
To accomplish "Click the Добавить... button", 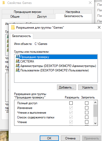I will [x=66, y=87].
